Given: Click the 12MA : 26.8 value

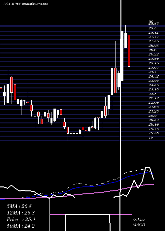Looking at the screenshot, I should (x=20, y=213).
